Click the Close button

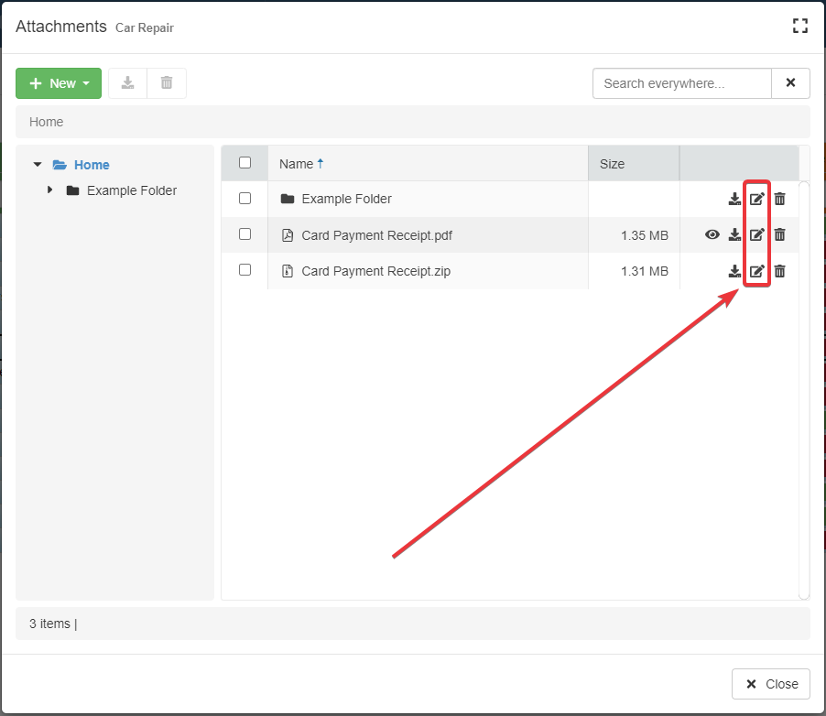click(771, 684)
